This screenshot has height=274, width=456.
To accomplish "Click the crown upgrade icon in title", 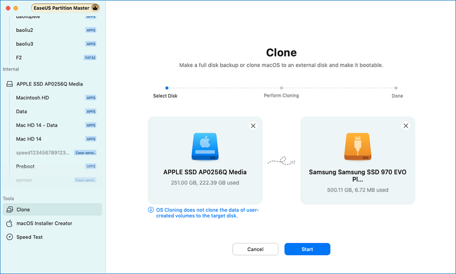I will 95,8.
